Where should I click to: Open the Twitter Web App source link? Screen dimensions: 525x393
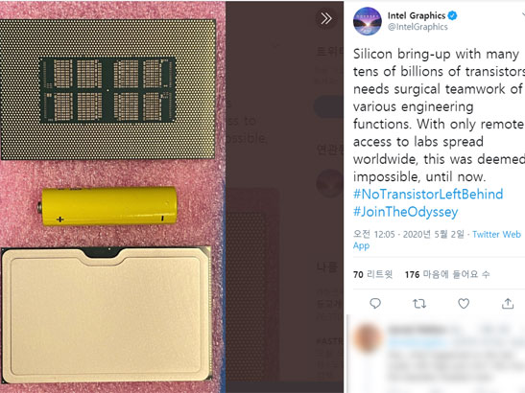[437, 240]
